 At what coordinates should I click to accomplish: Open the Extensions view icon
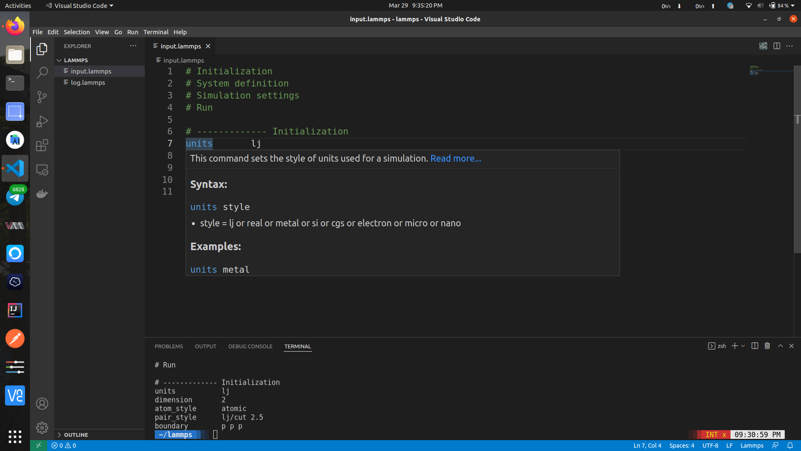pyautogui.click(x=42, y=145)
